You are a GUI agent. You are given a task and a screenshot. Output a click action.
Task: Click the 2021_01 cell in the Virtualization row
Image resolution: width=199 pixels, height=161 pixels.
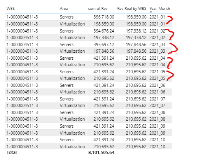pyautogui.click(x=157, y=24)
